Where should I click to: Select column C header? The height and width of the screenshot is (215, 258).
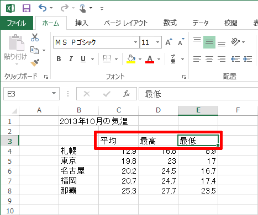point(119,110)
